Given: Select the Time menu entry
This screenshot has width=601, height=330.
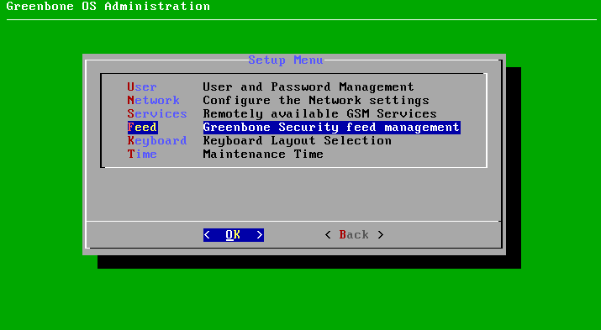Looking at the screenshot, I should (x=142, y=154).
